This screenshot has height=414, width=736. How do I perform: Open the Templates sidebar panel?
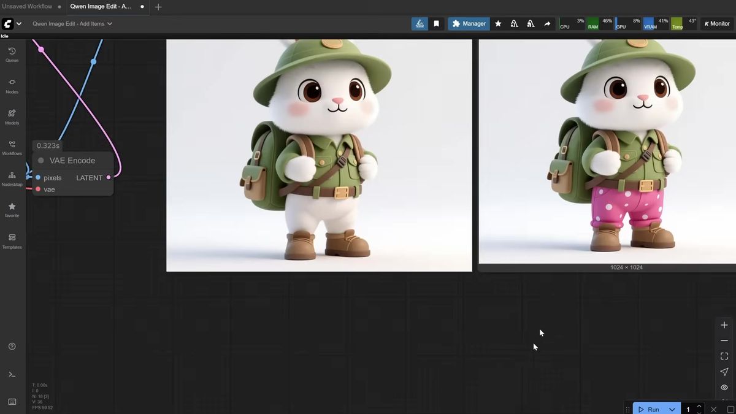pos(12,242)
